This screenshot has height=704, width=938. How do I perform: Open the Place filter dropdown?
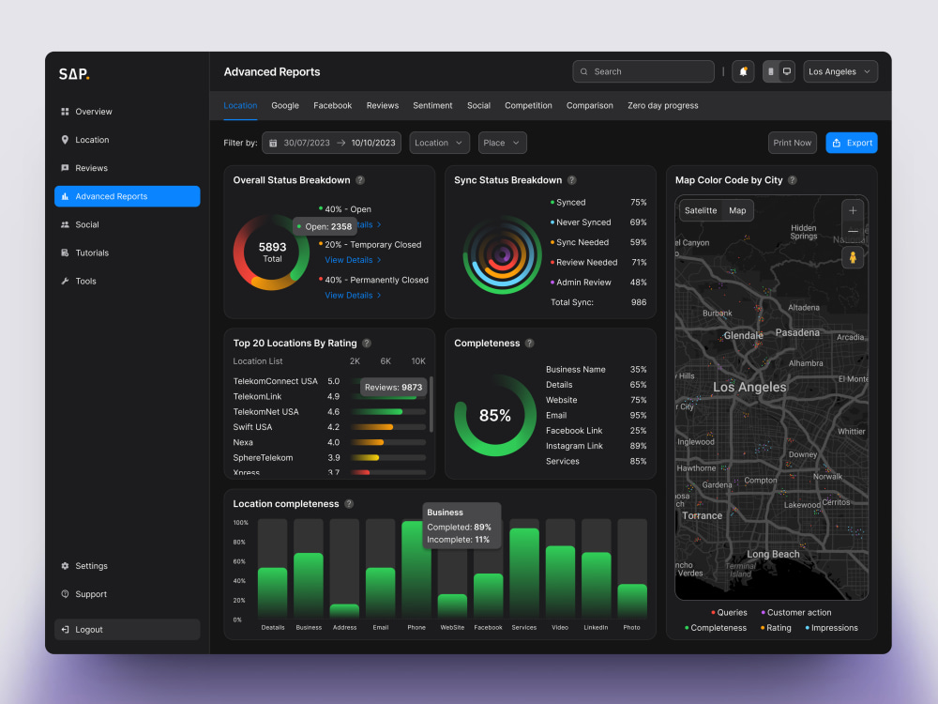[x=502, y=143]
